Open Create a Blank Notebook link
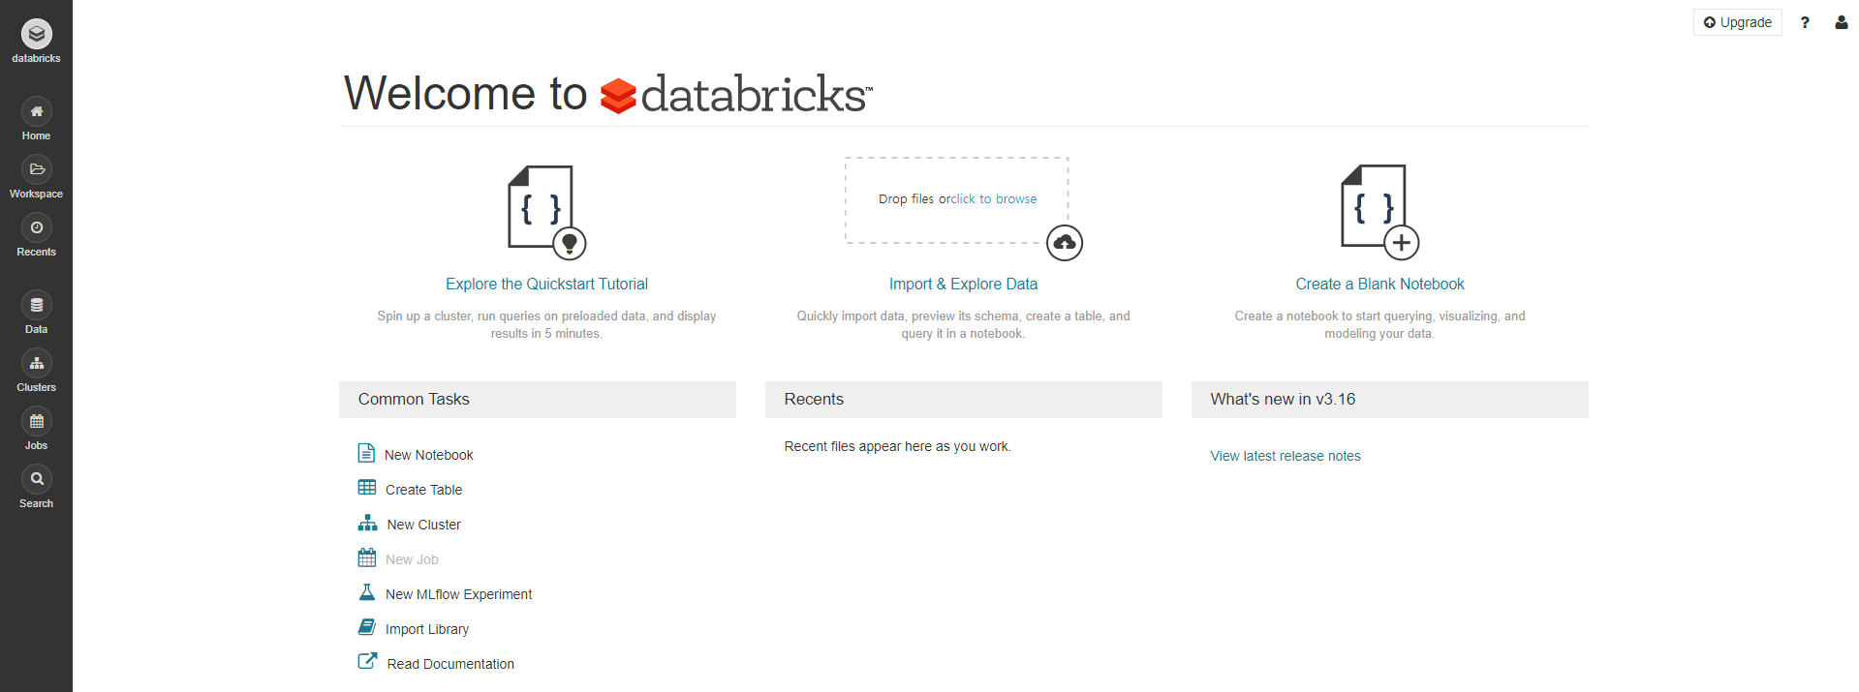Image resolution: width=1859 pixels, height=692 pixels. [1379, 284]
